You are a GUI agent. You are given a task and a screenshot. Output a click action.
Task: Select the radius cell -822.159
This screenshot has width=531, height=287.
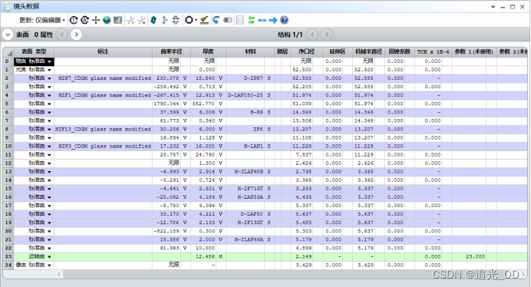pyautogui.click(x=167, y=231)
